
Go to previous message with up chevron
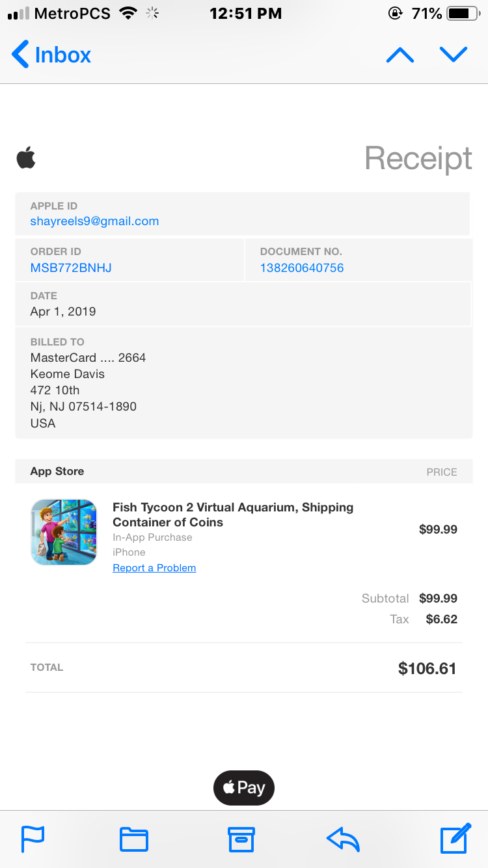[400, 55]
